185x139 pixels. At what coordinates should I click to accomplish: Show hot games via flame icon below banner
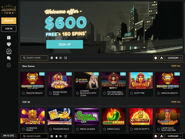click(161, 58)
